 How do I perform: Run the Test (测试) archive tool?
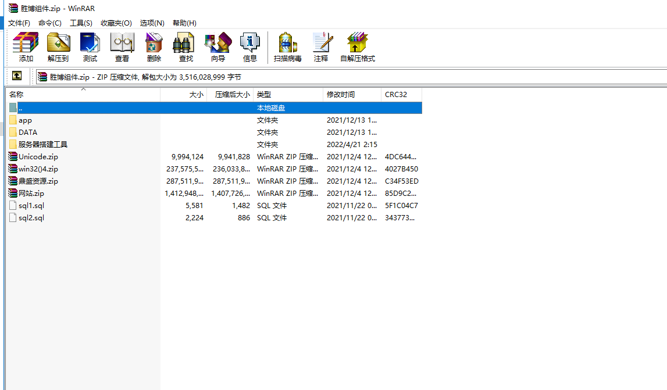point(90,46)
